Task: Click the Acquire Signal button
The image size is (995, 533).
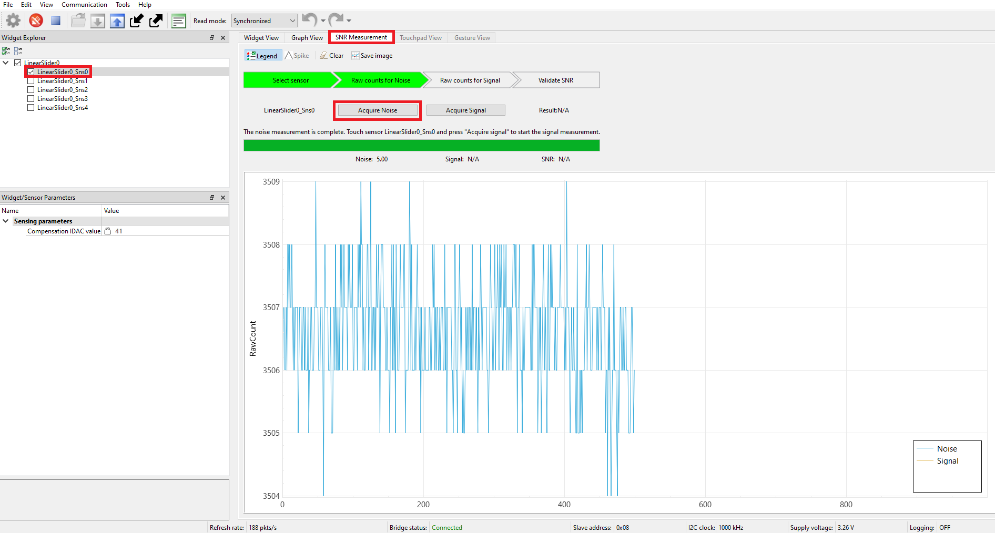Action: click(x=466, y=110)
